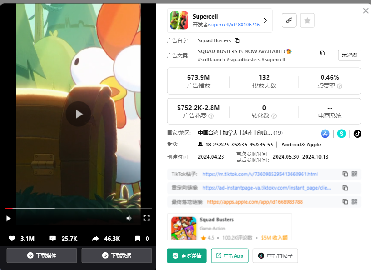Copy ad name Squad Busters

point(237,40)
